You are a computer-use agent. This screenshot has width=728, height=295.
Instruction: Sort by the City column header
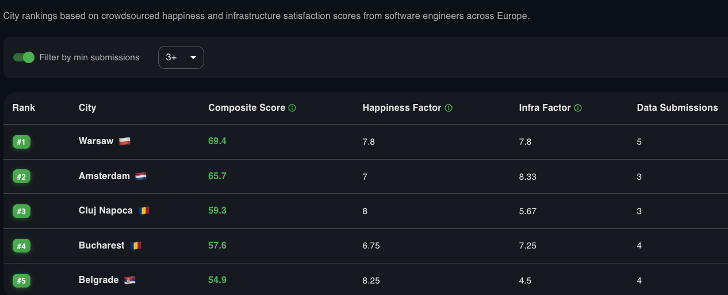[x=87, y=107]
